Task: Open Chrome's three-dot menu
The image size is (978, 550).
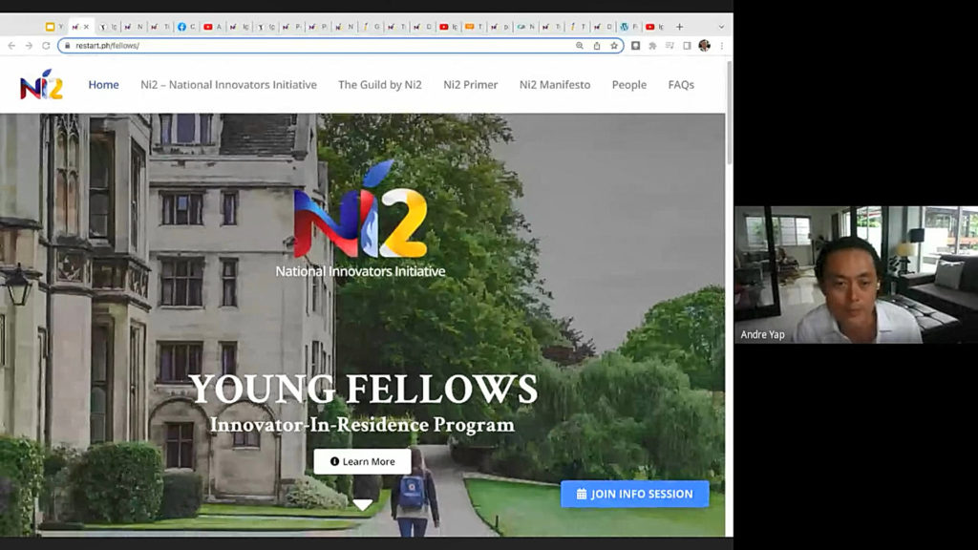Action: pos(722,46)
